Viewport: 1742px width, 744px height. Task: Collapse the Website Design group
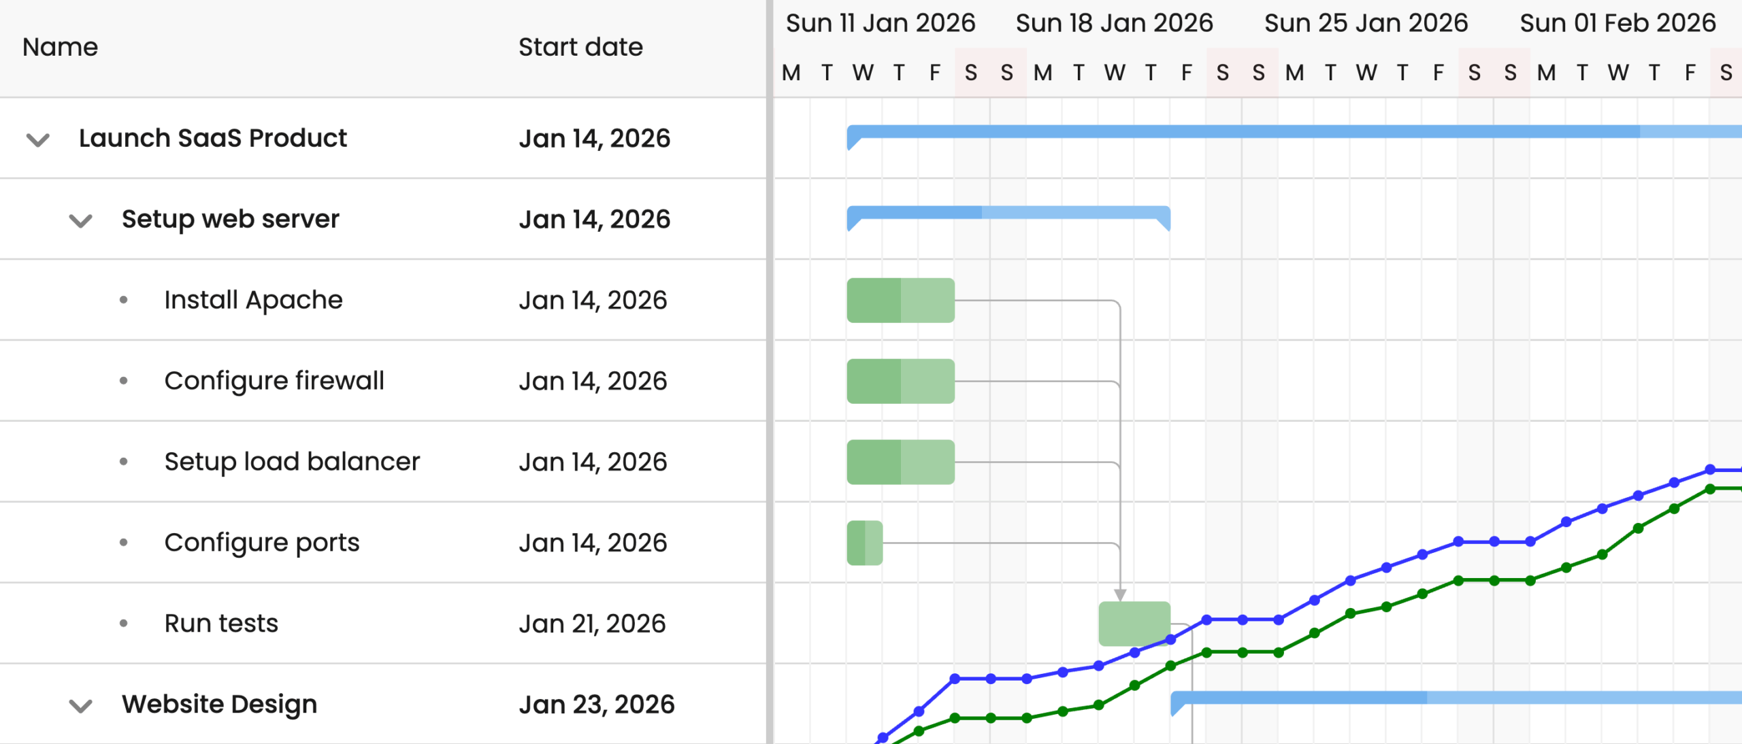pyautogui.click(x=80, y=705)
